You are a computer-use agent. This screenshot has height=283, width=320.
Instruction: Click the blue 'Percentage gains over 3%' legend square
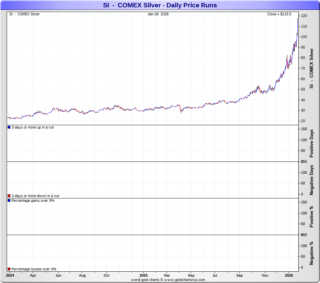(x=9, y=201)
